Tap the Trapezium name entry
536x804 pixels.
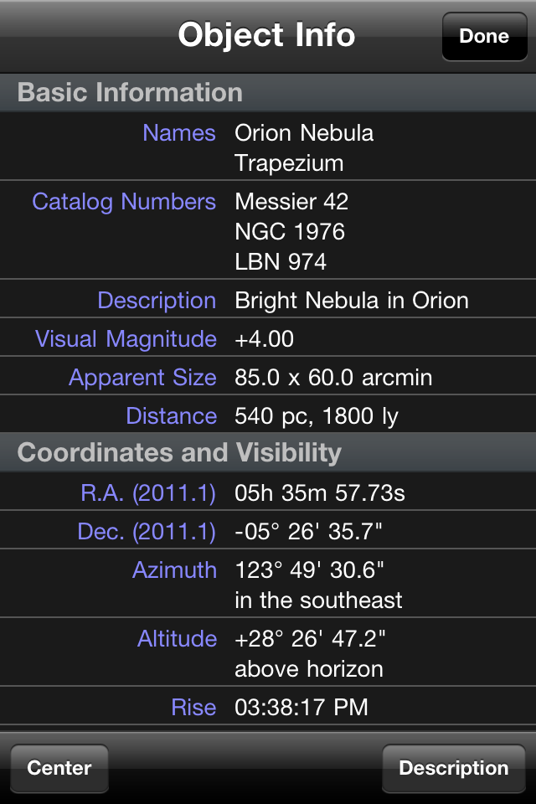click(x=289, y=162)
